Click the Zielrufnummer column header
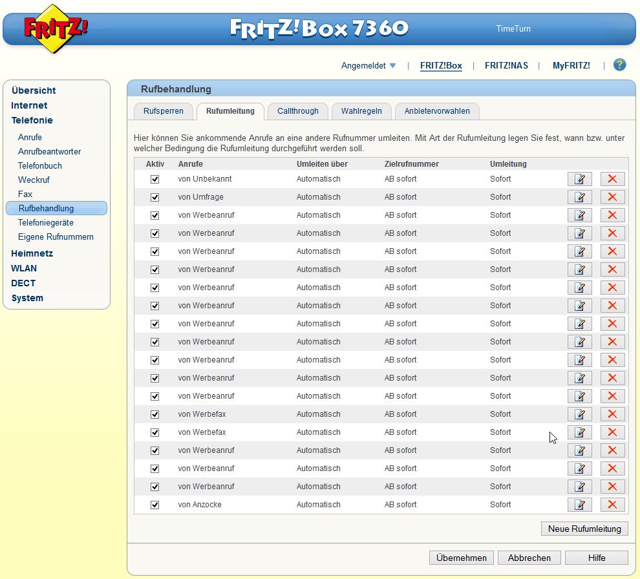This screenshot has height=579, width=640. click(x=411, y=164)
